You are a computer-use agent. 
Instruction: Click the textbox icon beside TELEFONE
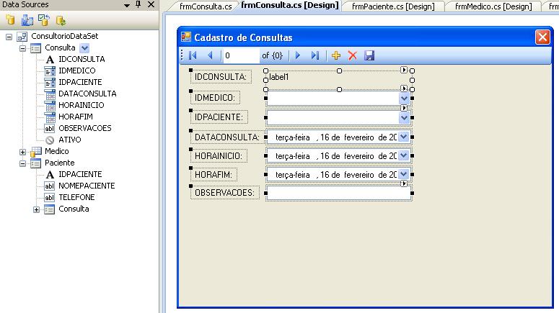pyautogui.click(x=50, y=198)
